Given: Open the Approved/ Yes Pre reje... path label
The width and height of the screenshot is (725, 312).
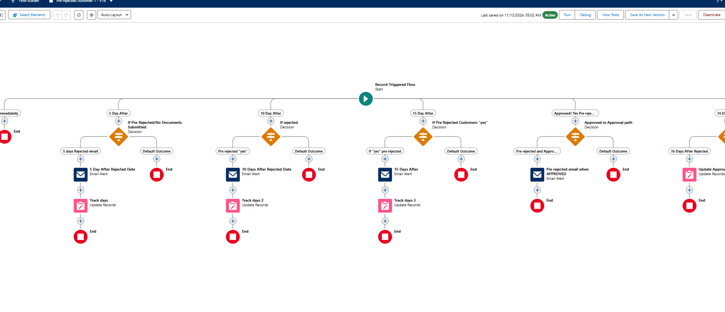Looking at the screenshot, I should click(x=575, y=113).
